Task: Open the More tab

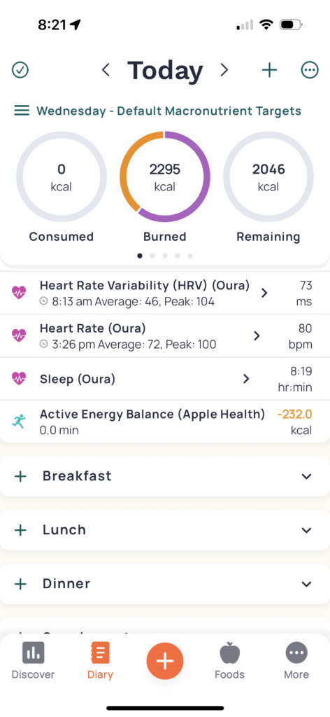Action: (x=296, y=660)
